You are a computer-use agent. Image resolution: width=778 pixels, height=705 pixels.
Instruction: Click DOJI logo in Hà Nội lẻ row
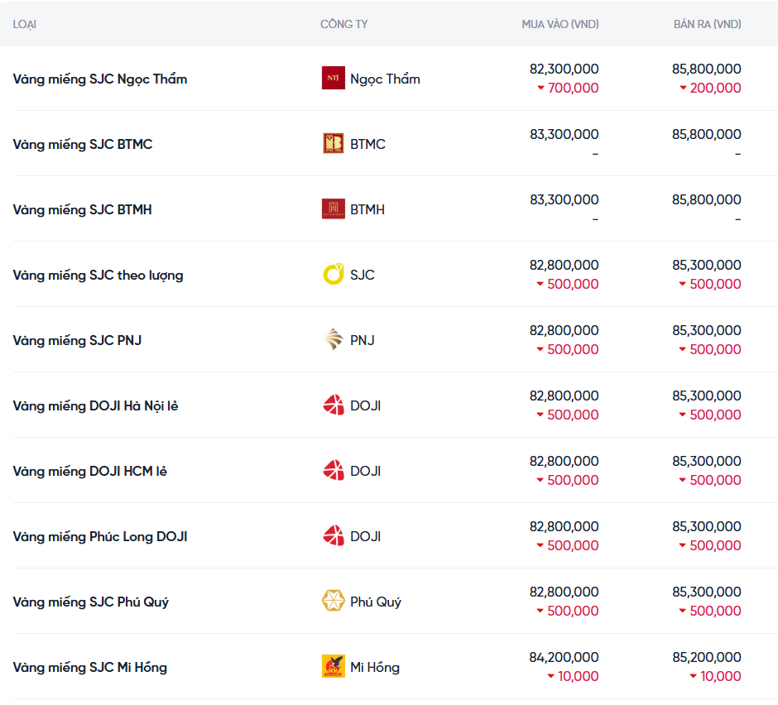333,405
